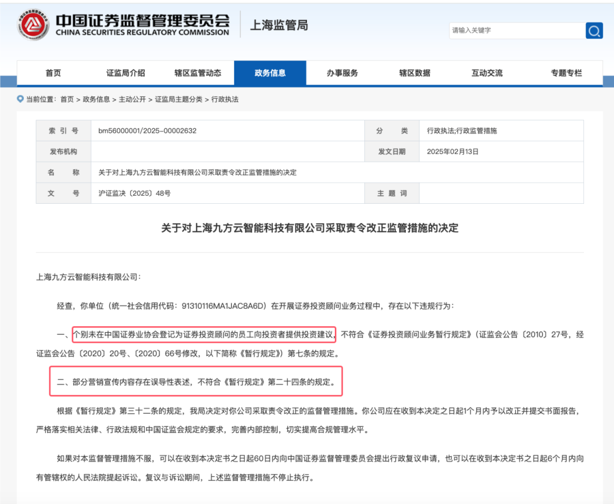Viewport: 614px width, 504px height.
Task: Click the paragraph starting 根据《暂行规定》第三十二条
Action: [310, 421]
